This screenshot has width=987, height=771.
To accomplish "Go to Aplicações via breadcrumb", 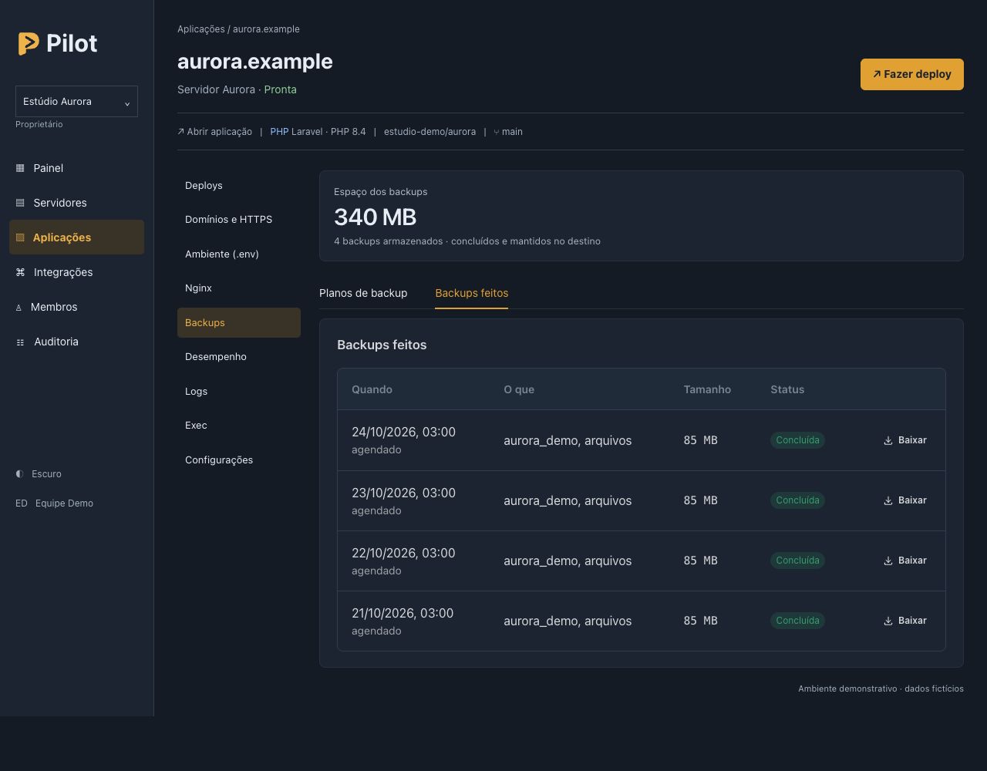I will (x=201, y=29).
